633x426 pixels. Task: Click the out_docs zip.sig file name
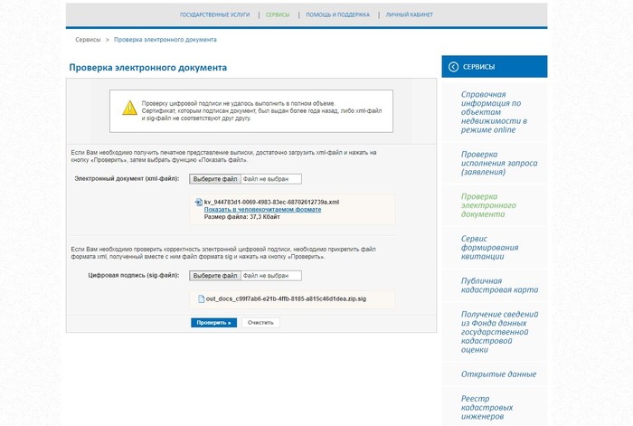click(x=285, y=298)
